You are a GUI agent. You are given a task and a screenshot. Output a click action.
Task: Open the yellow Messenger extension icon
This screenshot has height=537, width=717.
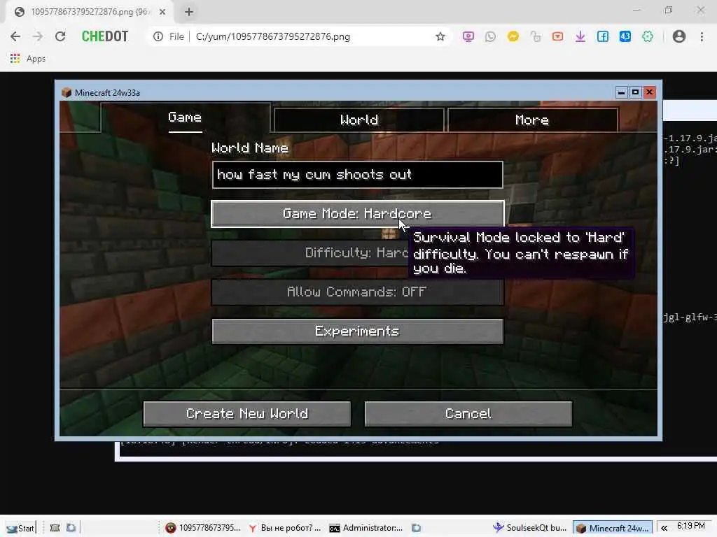click(x=513, y=36)
